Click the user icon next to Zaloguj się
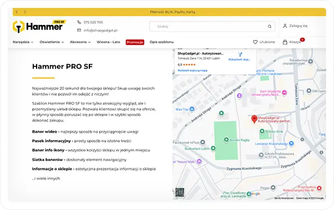 point(285,26)
